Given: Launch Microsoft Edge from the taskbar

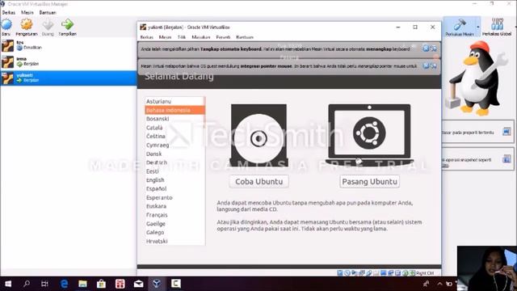Looking at the screenshot, I should (x=64, y=284).
